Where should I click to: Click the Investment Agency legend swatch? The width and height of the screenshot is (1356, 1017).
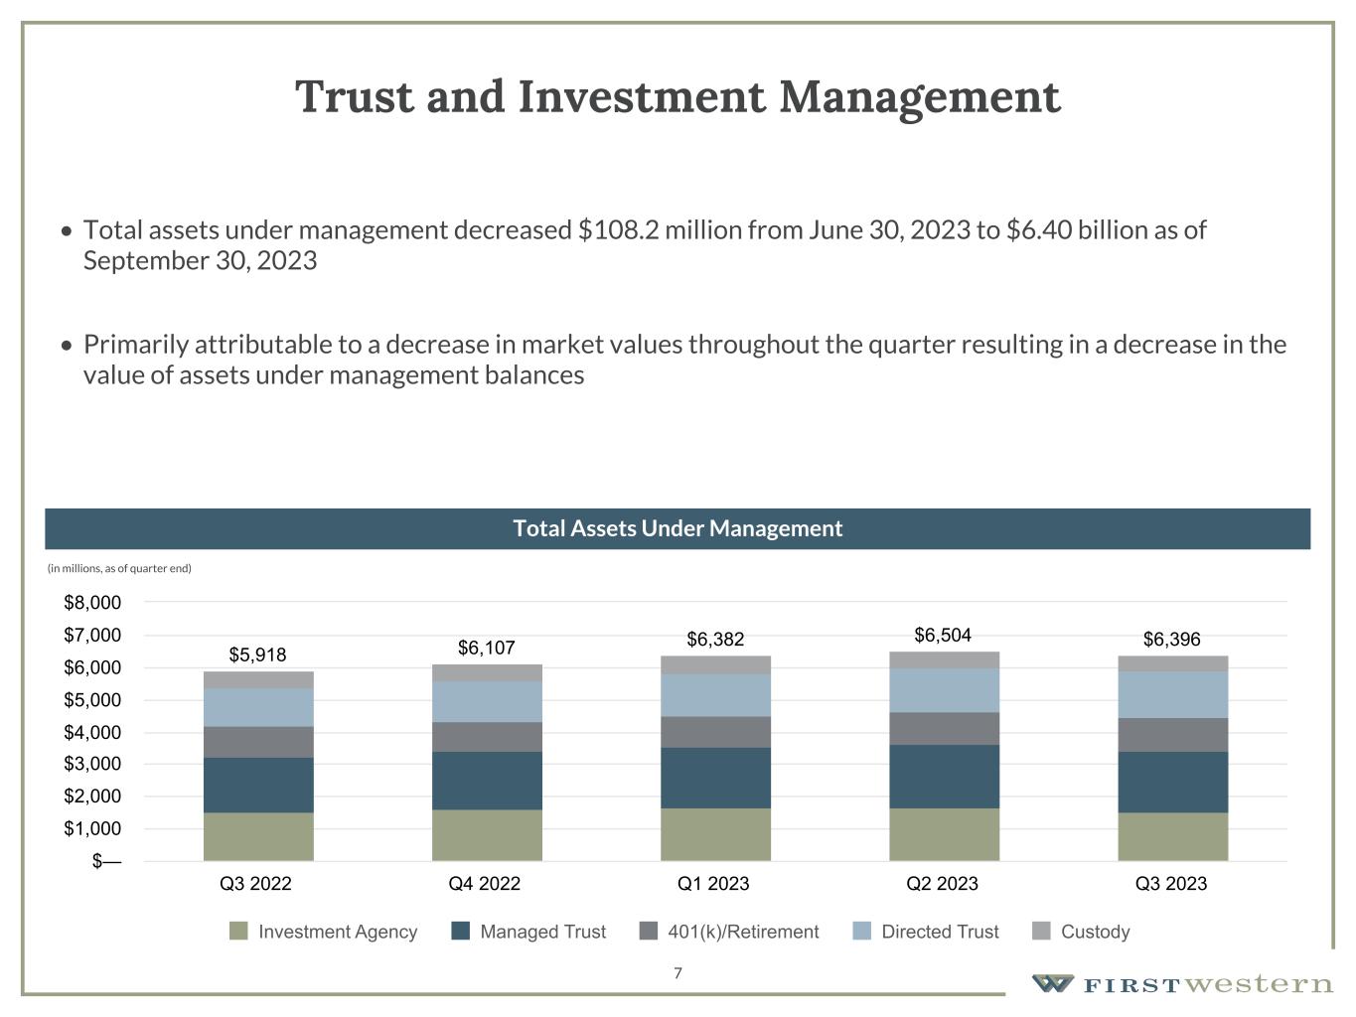(x=238, y=931)
